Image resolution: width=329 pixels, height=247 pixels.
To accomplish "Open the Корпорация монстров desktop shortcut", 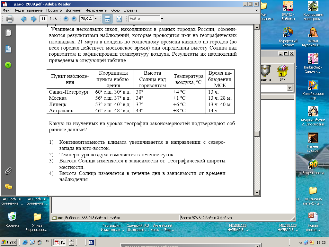I will tap(313, 11).
